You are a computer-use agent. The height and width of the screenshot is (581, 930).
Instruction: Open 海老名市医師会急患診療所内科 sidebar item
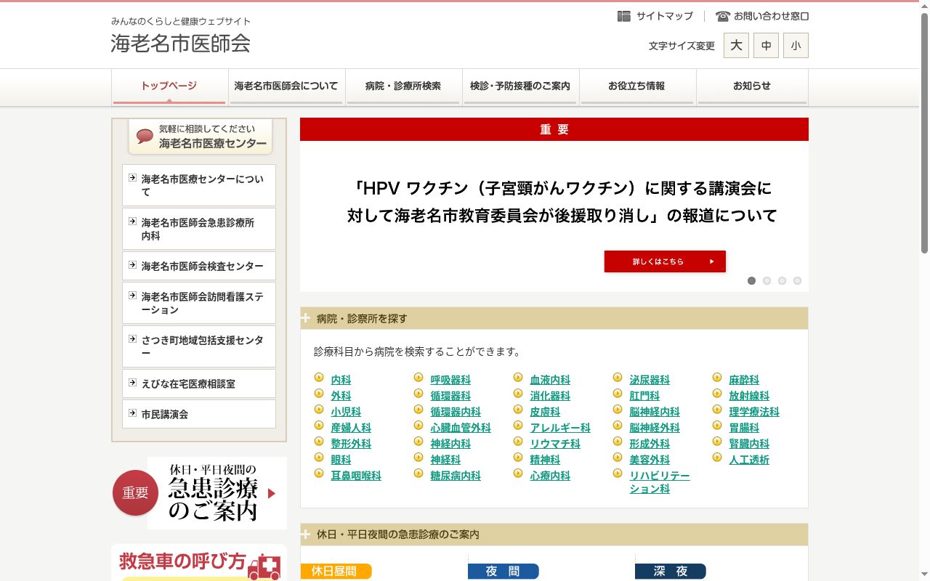point(199,229)
